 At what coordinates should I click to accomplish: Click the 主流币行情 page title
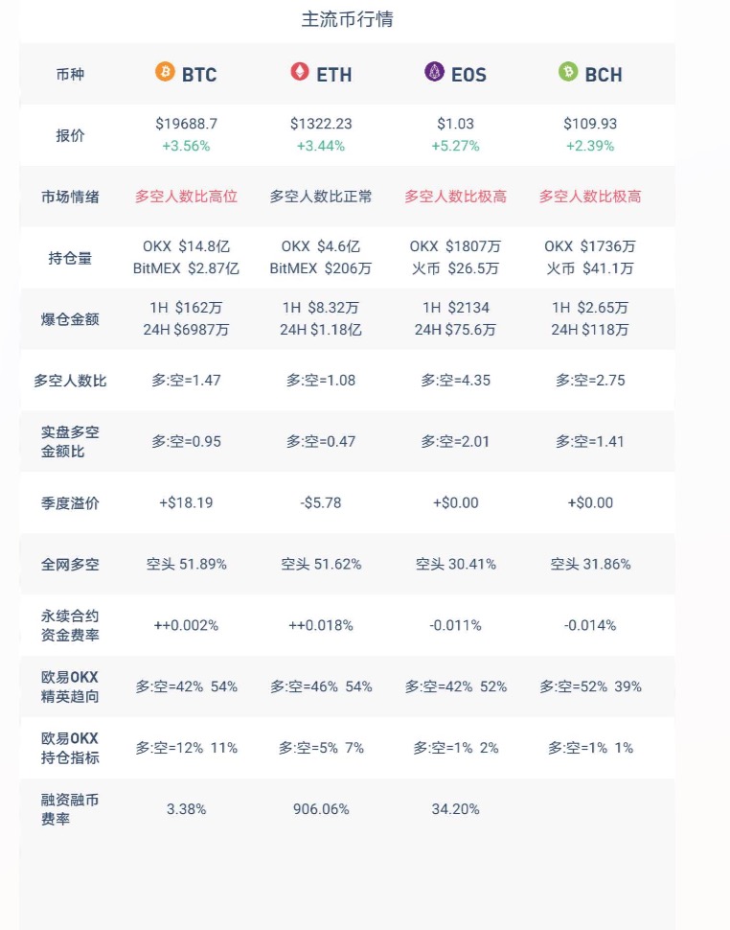(x=347, y=19)
